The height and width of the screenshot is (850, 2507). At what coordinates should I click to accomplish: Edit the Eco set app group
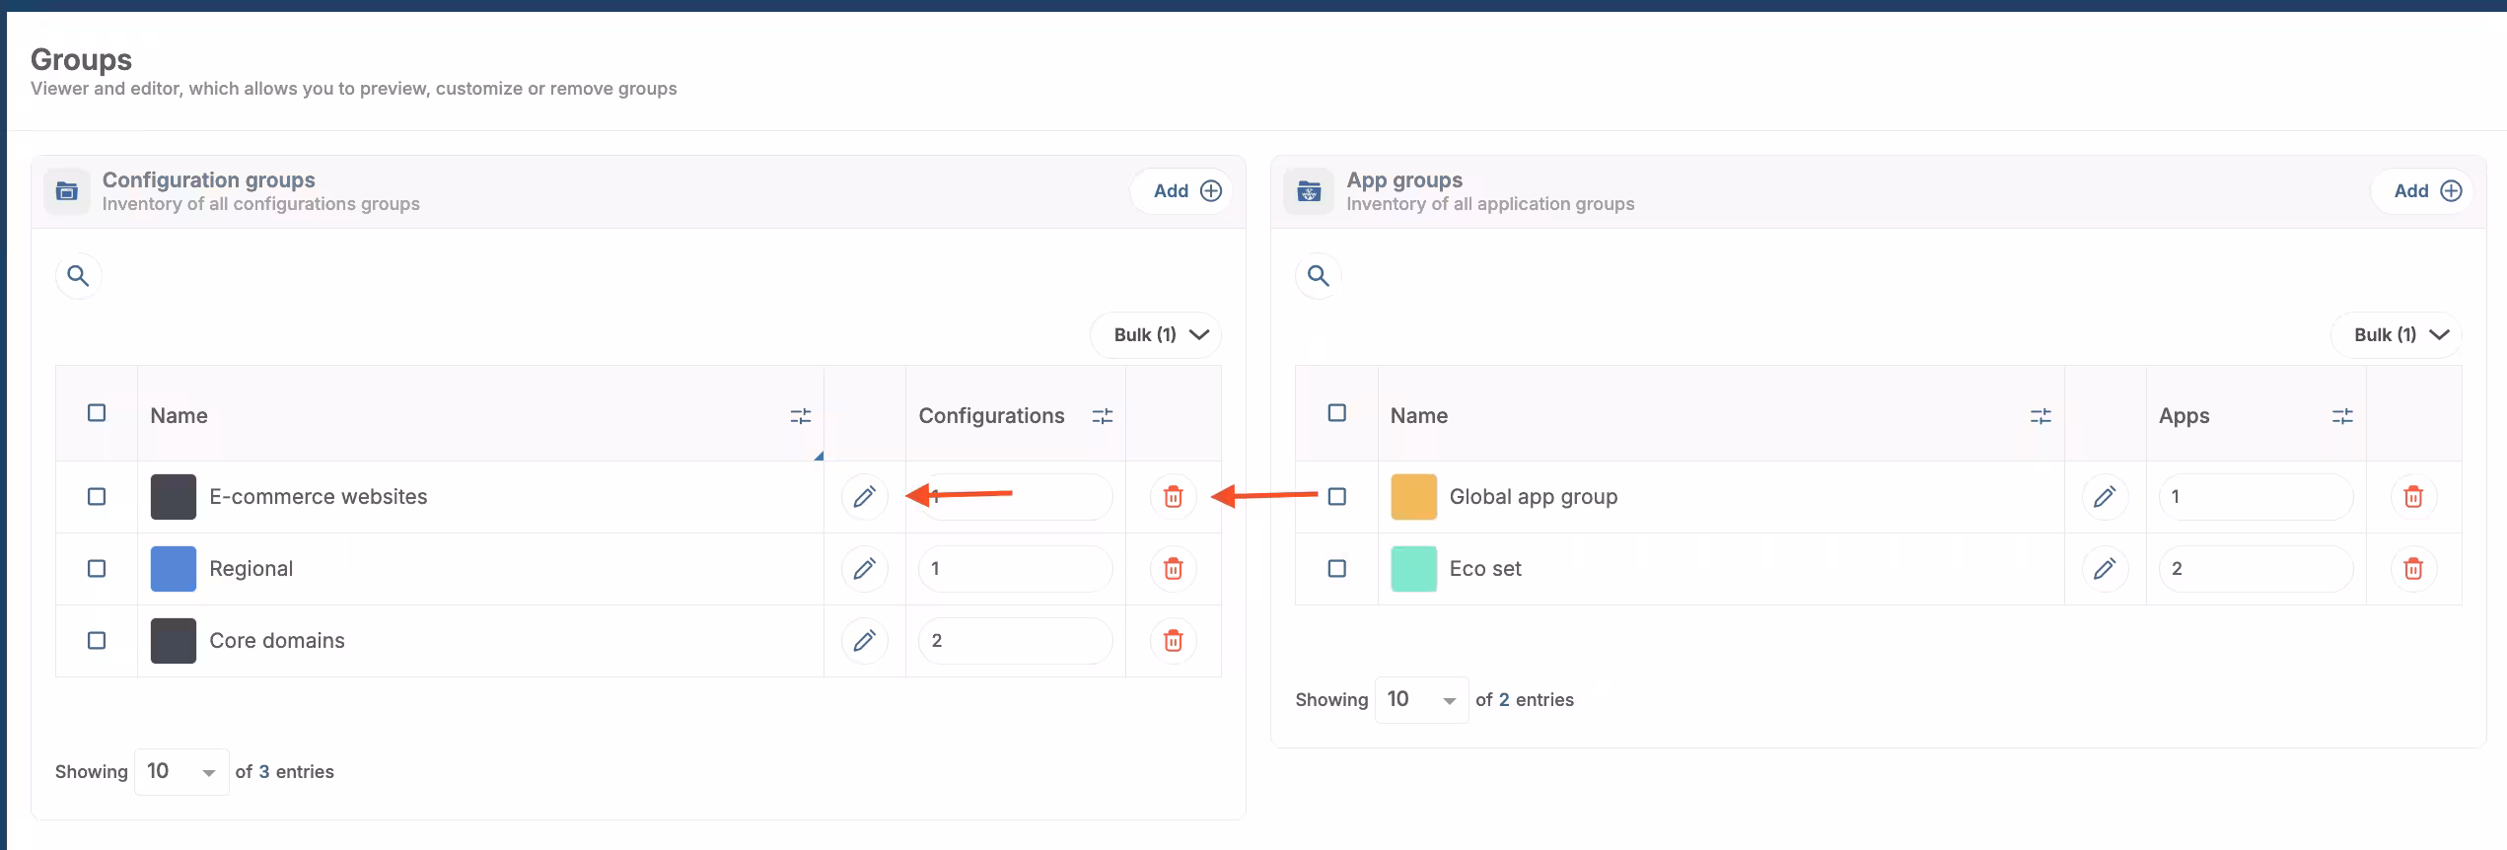tap(2104, 569)
